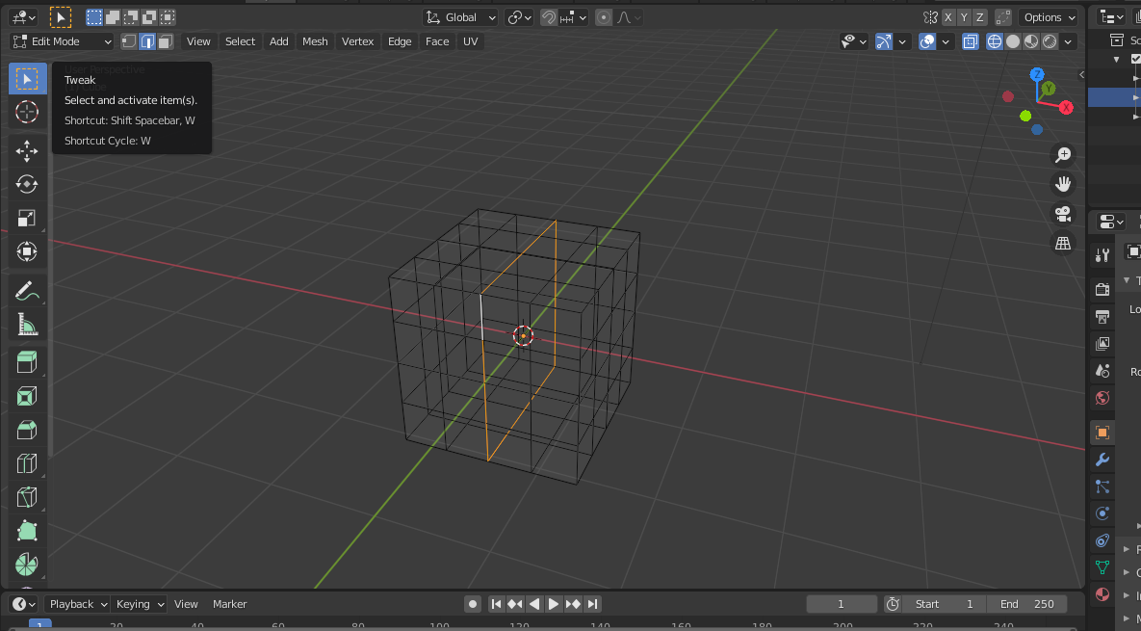
Task: Jump to the end frame
Action: tap(592, 604)
